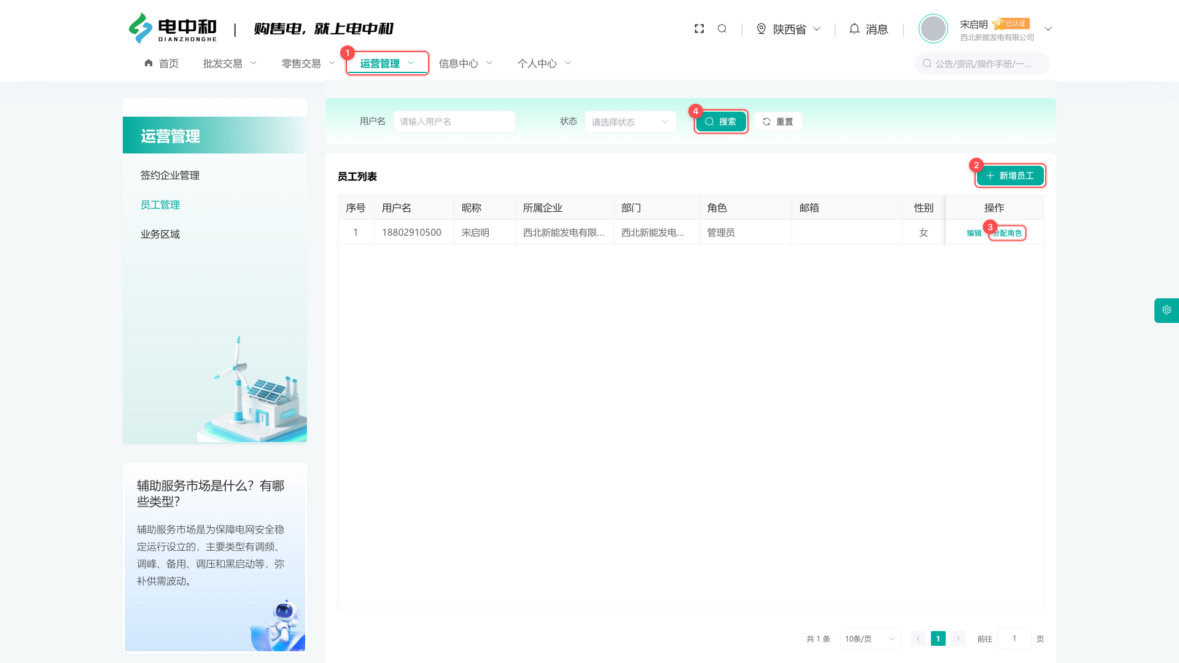Select 业务区域 in sidebar

160,235
